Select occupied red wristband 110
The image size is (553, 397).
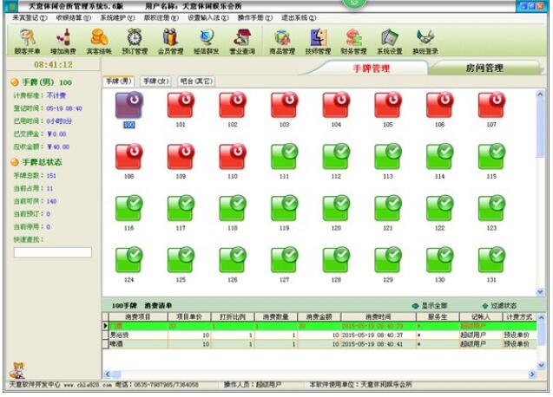tap(233, 156)
